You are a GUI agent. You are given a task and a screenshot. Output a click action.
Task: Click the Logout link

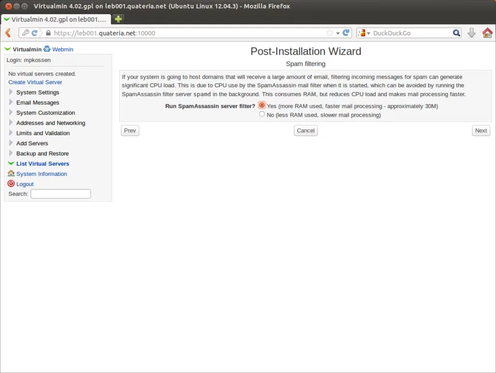[25, 184]
